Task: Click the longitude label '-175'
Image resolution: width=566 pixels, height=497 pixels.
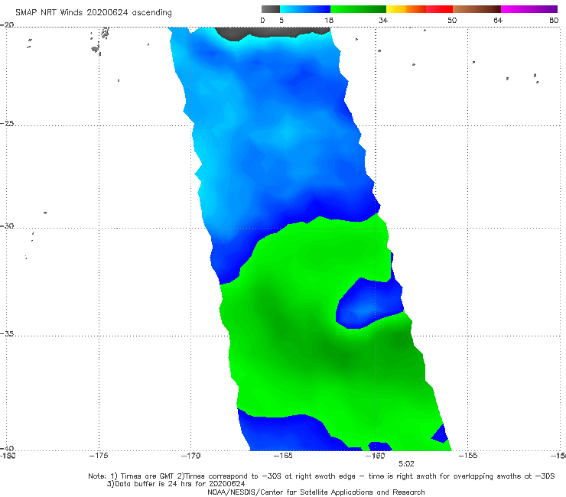Action: [x=99, y=456]
